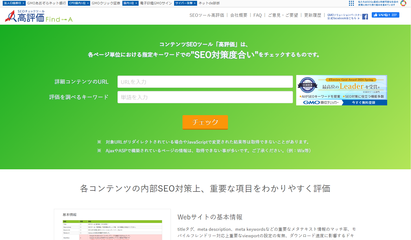Open the ご意見・ご要望 menu item
This screenshot has height=240, width=411.
click(x=283, y=15)
